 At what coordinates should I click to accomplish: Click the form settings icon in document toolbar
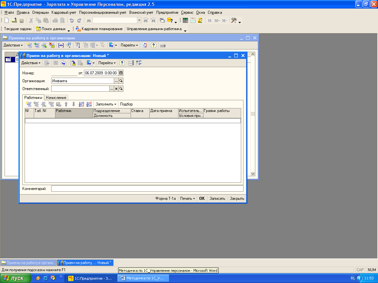pos(131,63)
